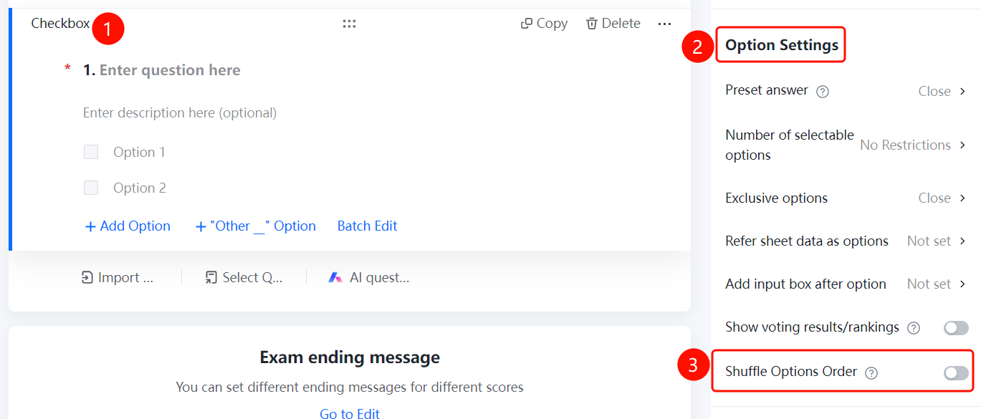
Task: Enable Show voting results/rankings switch
Action: point(956,328)
